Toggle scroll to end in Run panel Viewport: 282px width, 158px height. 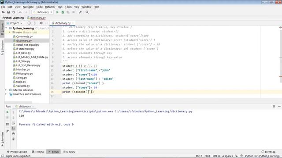tap(14, 128)
